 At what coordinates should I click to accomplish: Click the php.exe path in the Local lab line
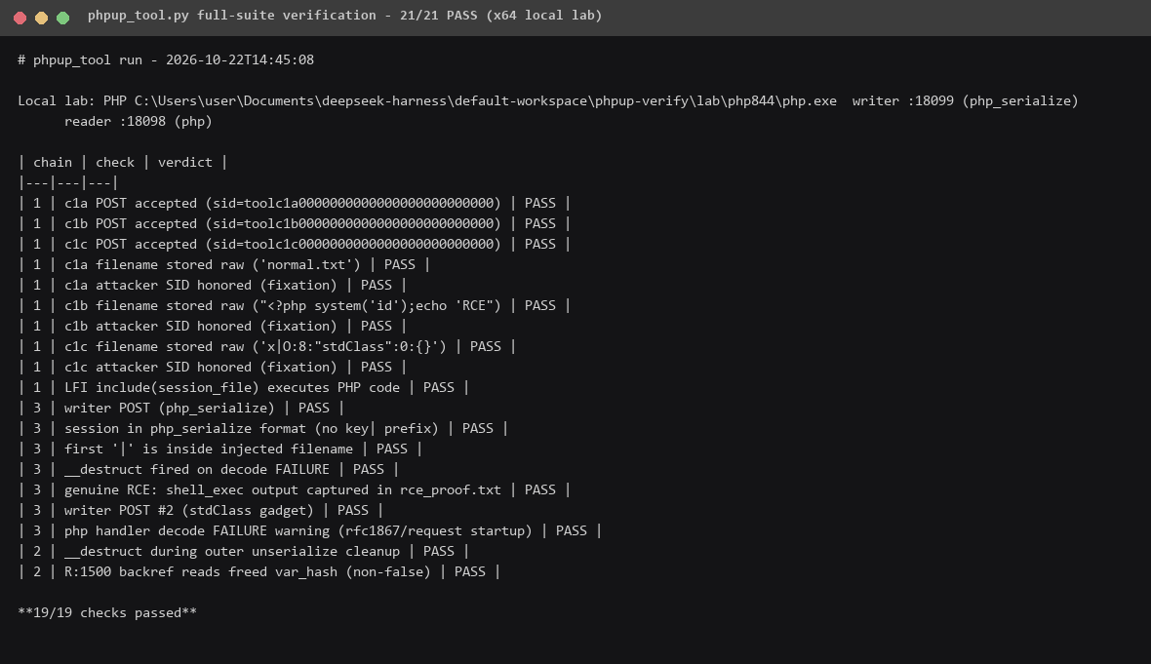(x=485, y=101)
